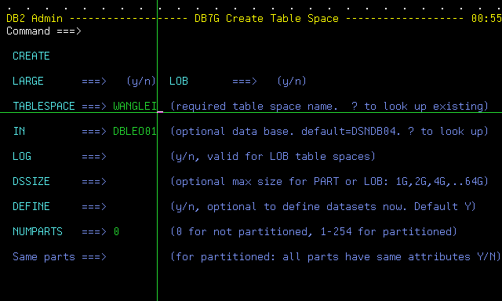This screenshot has width=502, height=301.
Task: Click the LOB (y/n) input field
Action: [x=267, y=82]
